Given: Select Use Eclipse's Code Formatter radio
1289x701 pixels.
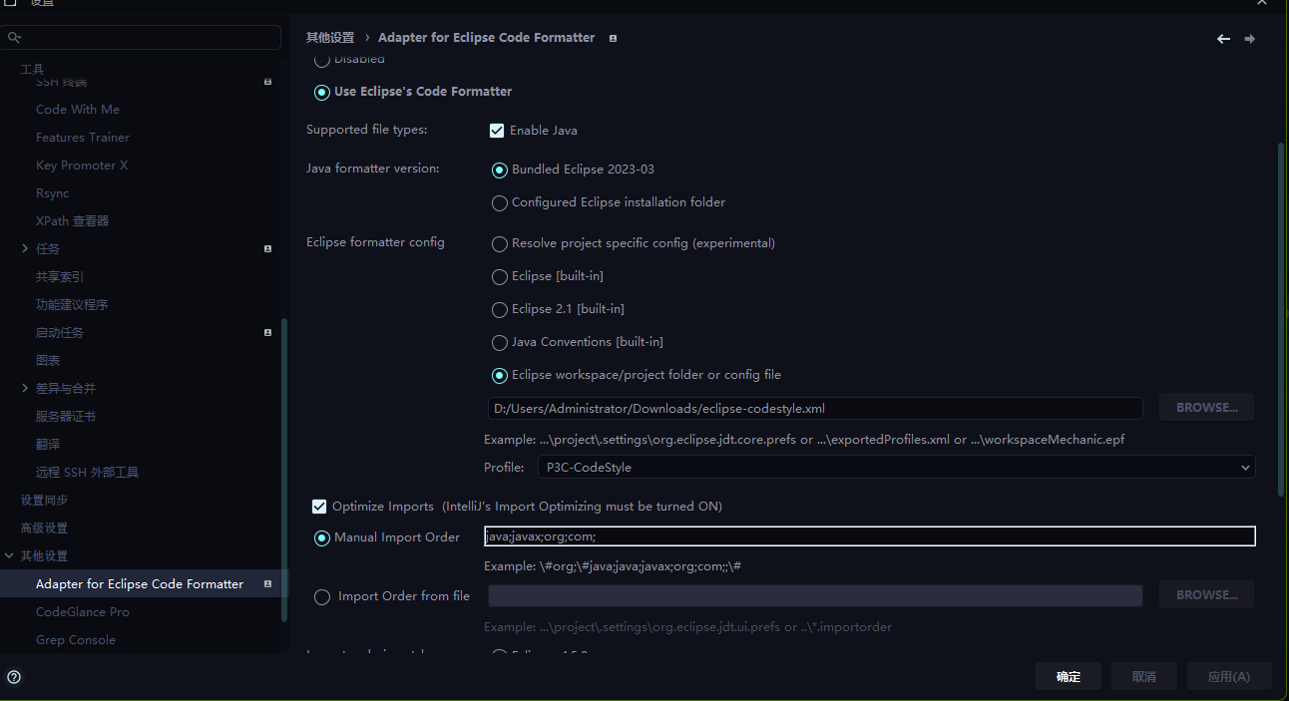Looking at the screenshot, I should click(321, 92).
